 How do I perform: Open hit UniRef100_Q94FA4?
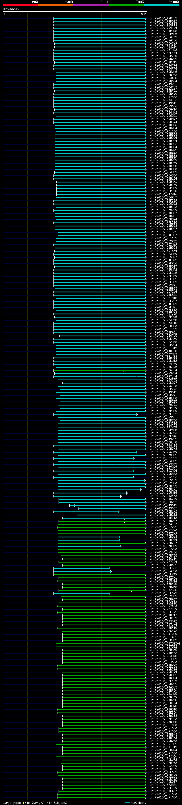(163, 66)
